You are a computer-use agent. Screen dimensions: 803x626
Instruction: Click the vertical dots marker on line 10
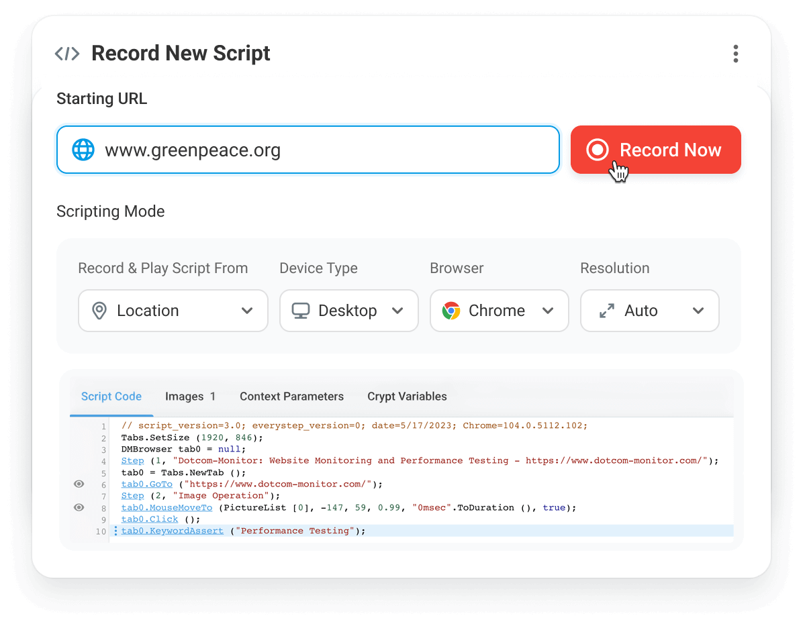115,530
